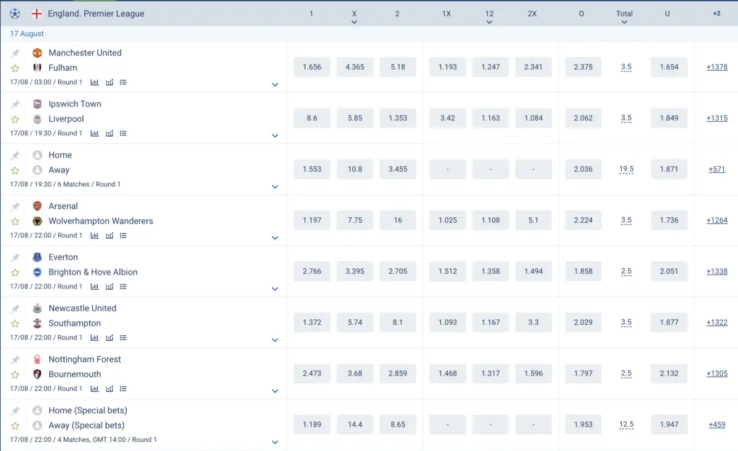Click the soccer ball icon beside Premier League

coord(15,14)
